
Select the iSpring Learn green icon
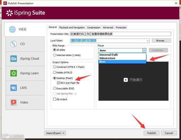14,73
